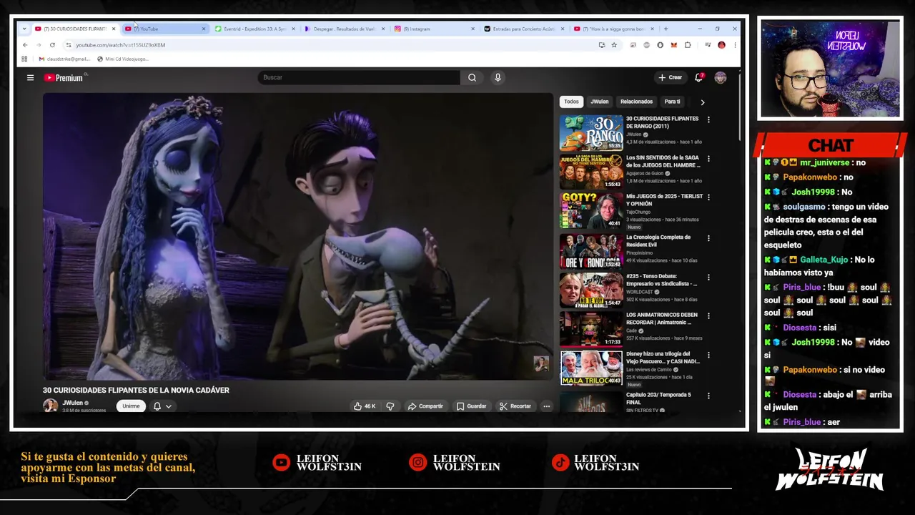Select the Relacionados filter chip
The width and height of the screenshot is (915, 515).
[x=636, y=102]
